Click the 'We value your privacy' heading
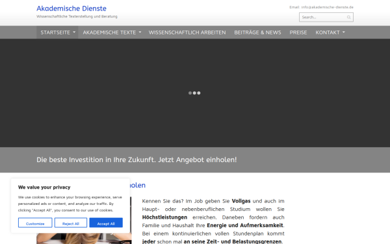Viewport: 390px width, 244px height. (44, 187)
